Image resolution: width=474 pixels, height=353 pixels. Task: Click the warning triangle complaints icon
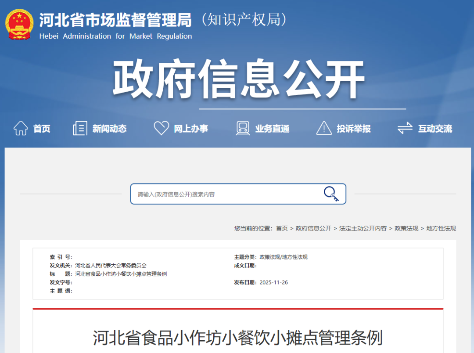[x=324, y=128]
